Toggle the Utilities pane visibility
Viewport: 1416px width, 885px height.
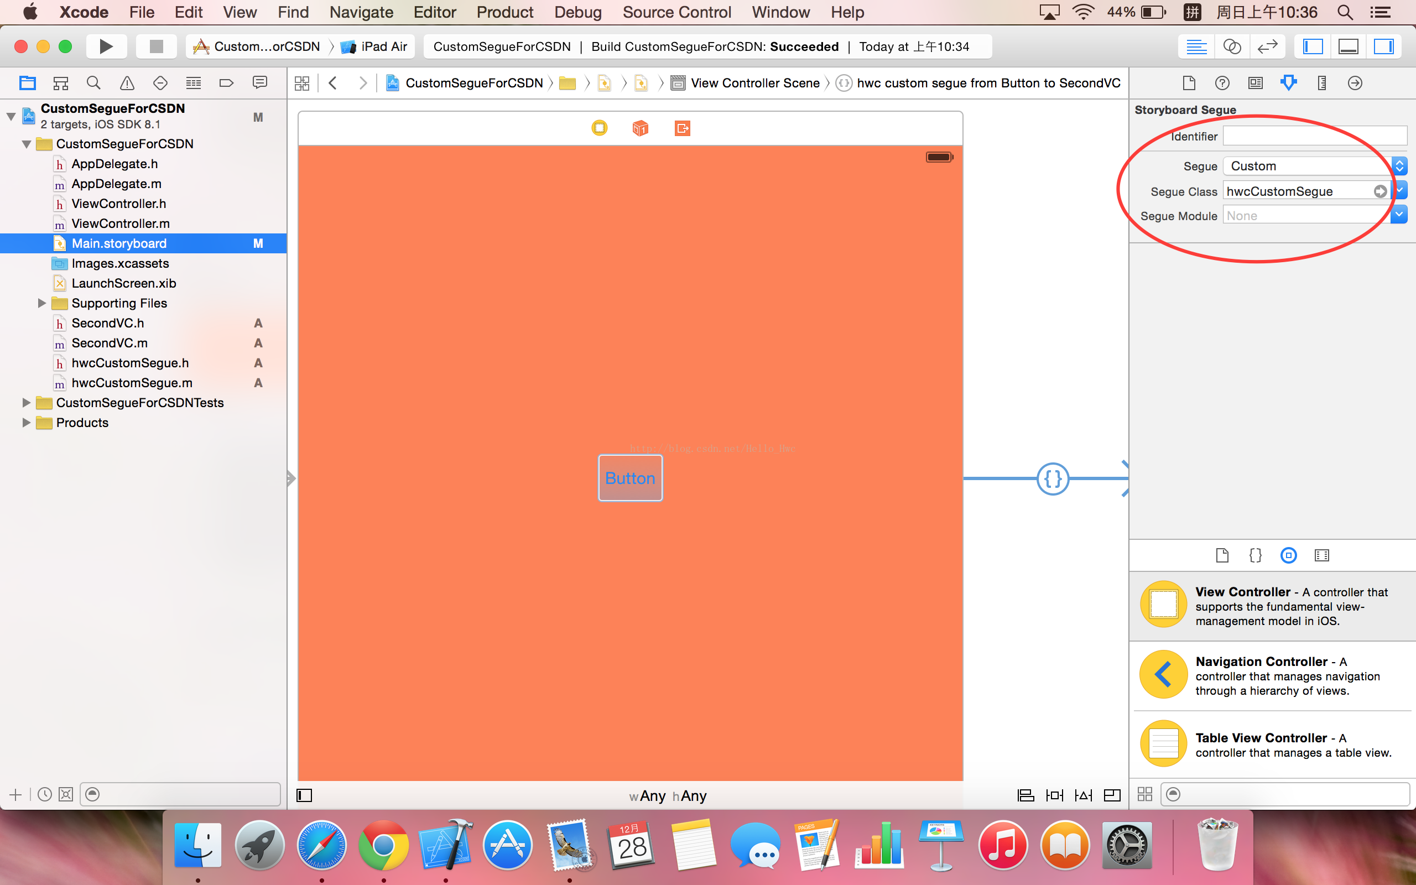point(1384,46)
